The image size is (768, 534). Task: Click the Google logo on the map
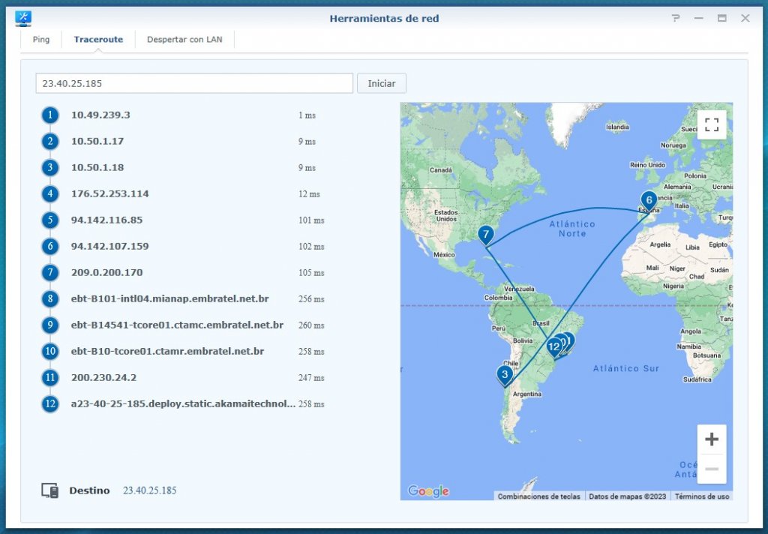(428, 491)
